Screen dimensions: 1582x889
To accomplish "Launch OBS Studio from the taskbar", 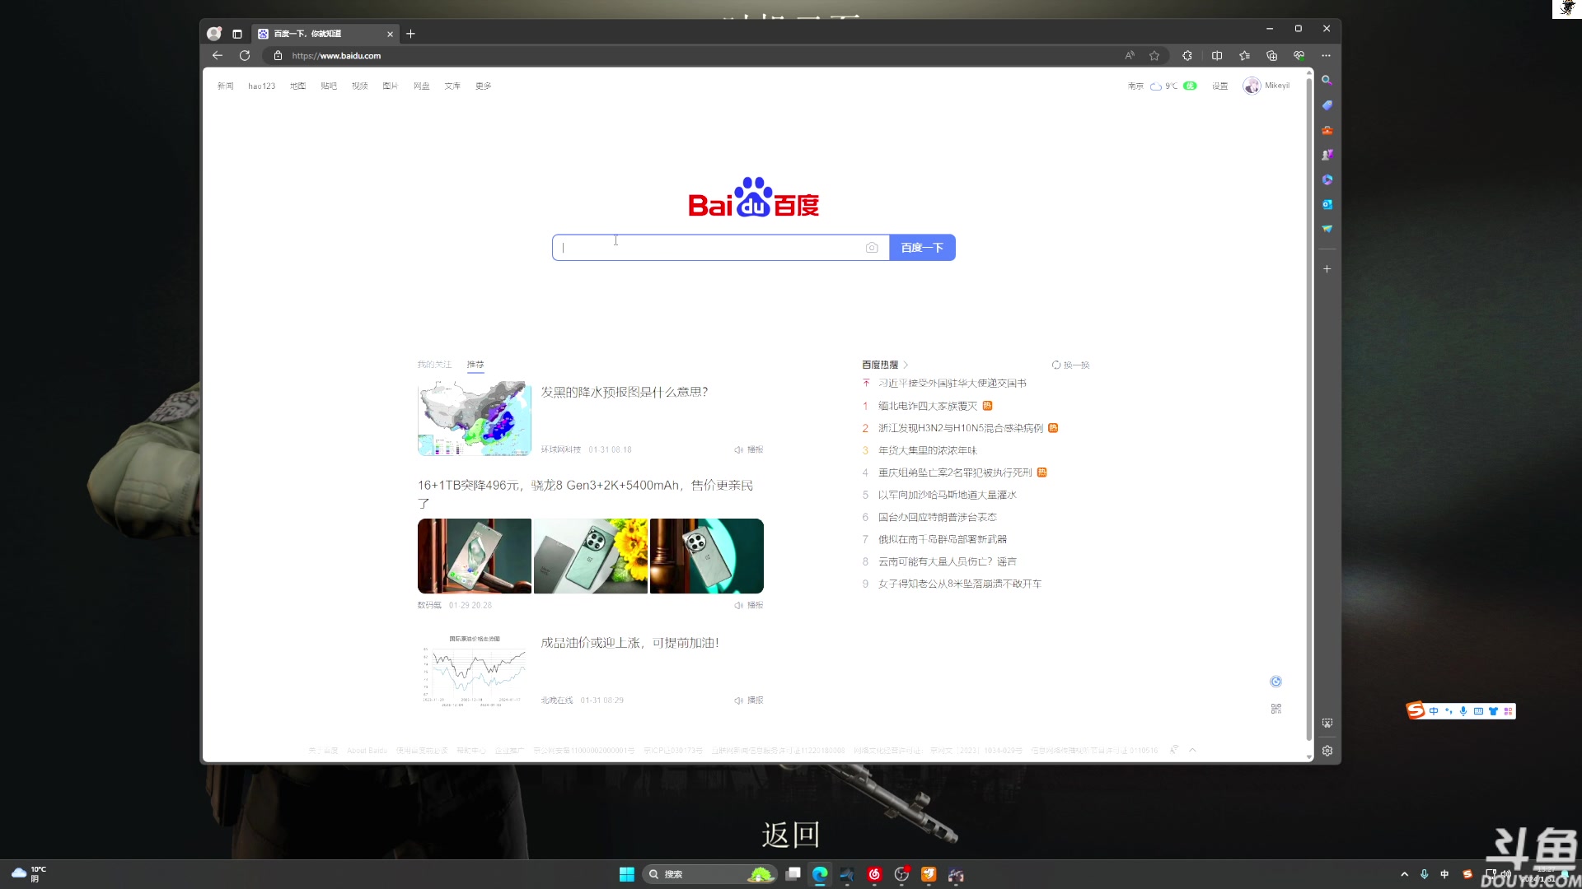I will click(x=901, y=874).
